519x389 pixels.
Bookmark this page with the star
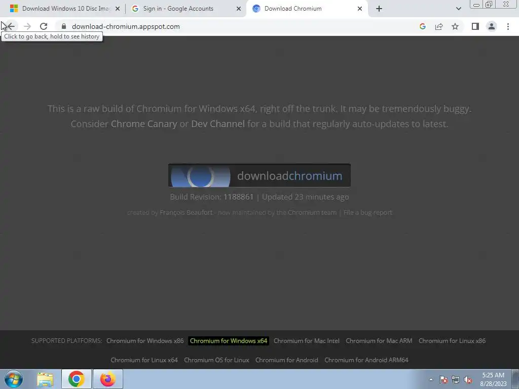tap(455, 26)
